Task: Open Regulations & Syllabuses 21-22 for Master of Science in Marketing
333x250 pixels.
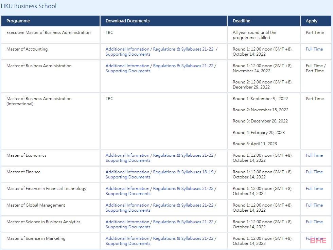Action: tap(183, 238)
